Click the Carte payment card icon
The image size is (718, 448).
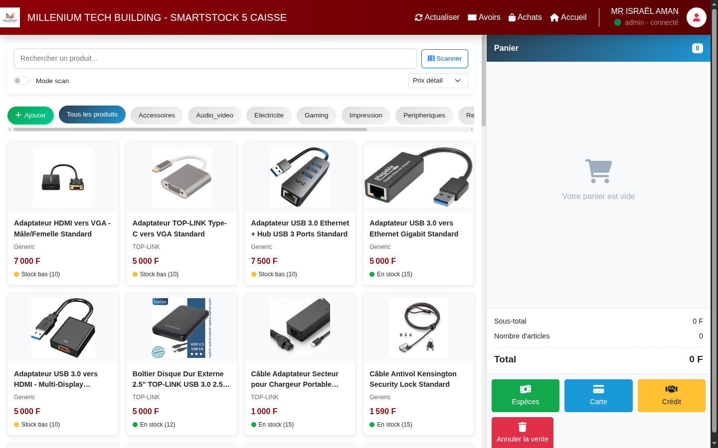pos(598,389)
